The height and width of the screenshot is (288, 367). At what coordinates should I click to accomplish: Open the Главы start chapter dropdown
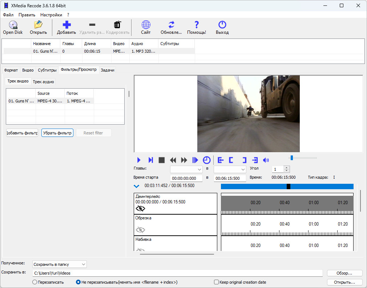[186, 170]
